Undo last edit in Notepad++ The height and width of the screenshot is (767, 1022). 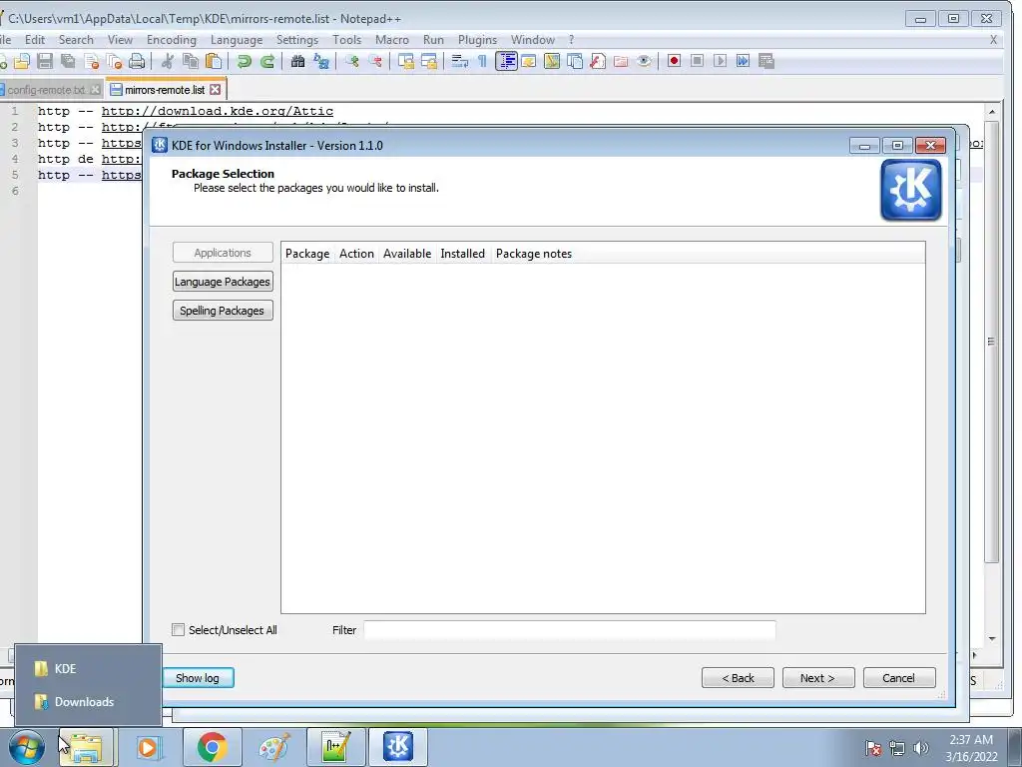(244, 61)
